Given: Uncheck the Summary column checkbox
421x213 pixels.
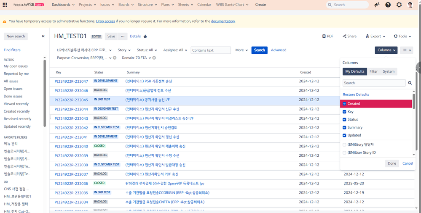Looking at the screenshot, I should coord(344,127).
